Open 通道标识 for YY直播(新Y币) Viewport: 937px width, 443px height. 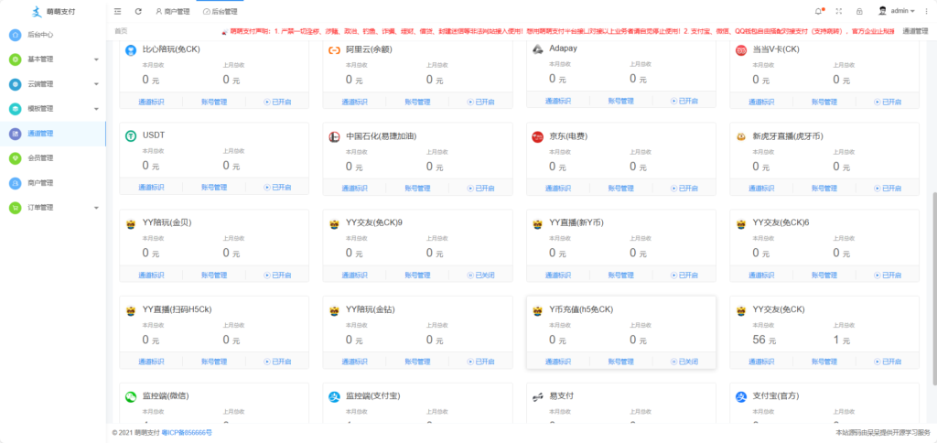tap(557, 275)
